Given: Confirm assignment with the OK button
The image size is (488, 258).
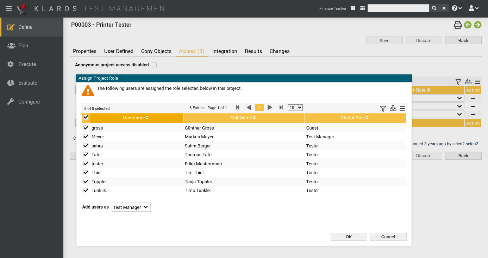Looking at the screenshot, I should tap(349, 237).
